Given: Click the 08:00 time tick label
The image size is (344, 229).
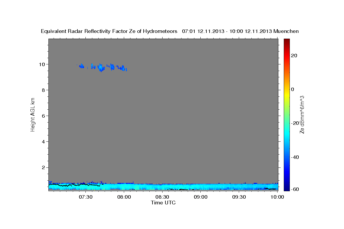Looking at the screenshot, I should (x=124, y=197).
